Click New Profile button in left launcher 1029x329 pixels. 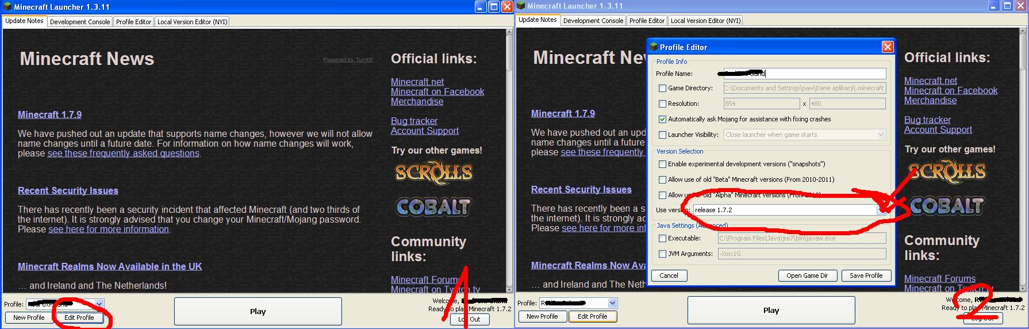click(29, 317)
